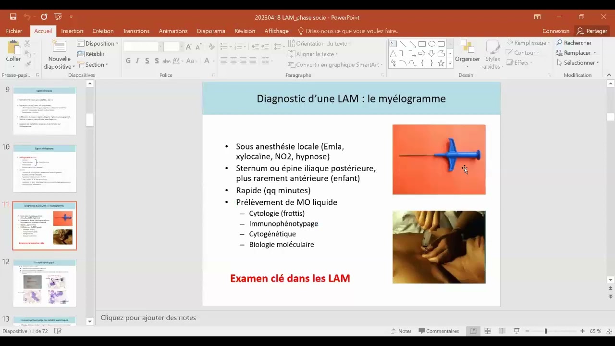Switch to slide sorter view icon
This screenshot has width=615, height=346.
tap(488, 331)
